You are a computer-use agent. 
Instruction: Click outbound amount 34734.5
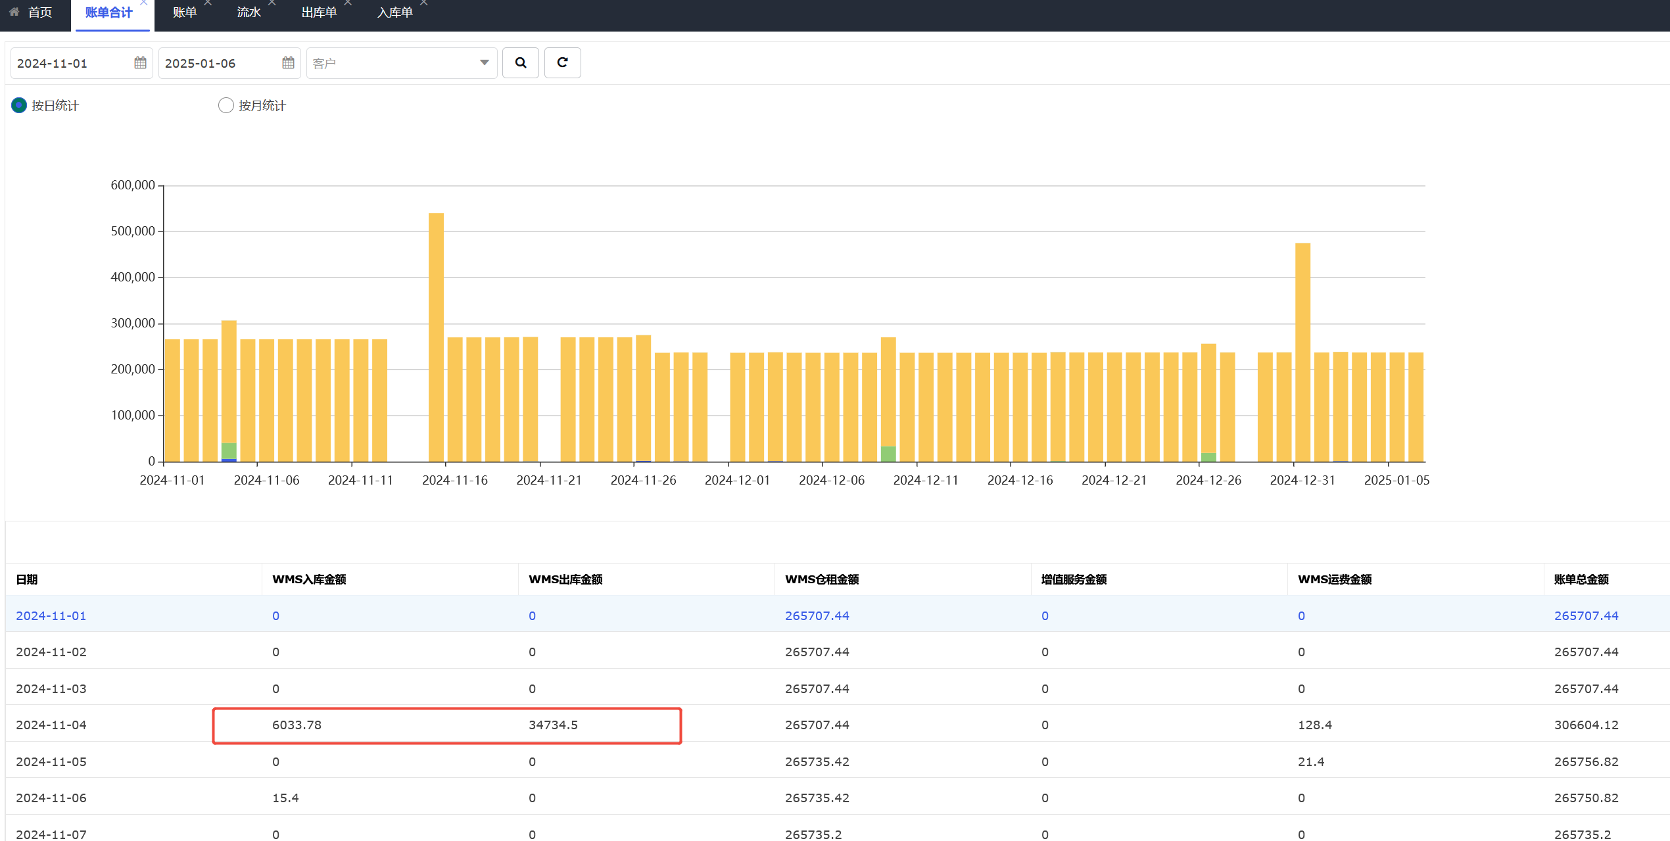click(553, 725)
